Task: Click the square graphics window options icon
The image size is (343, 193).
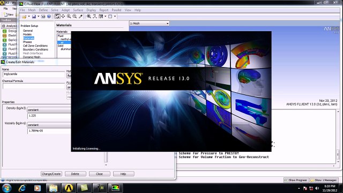Action: (110, 17)
